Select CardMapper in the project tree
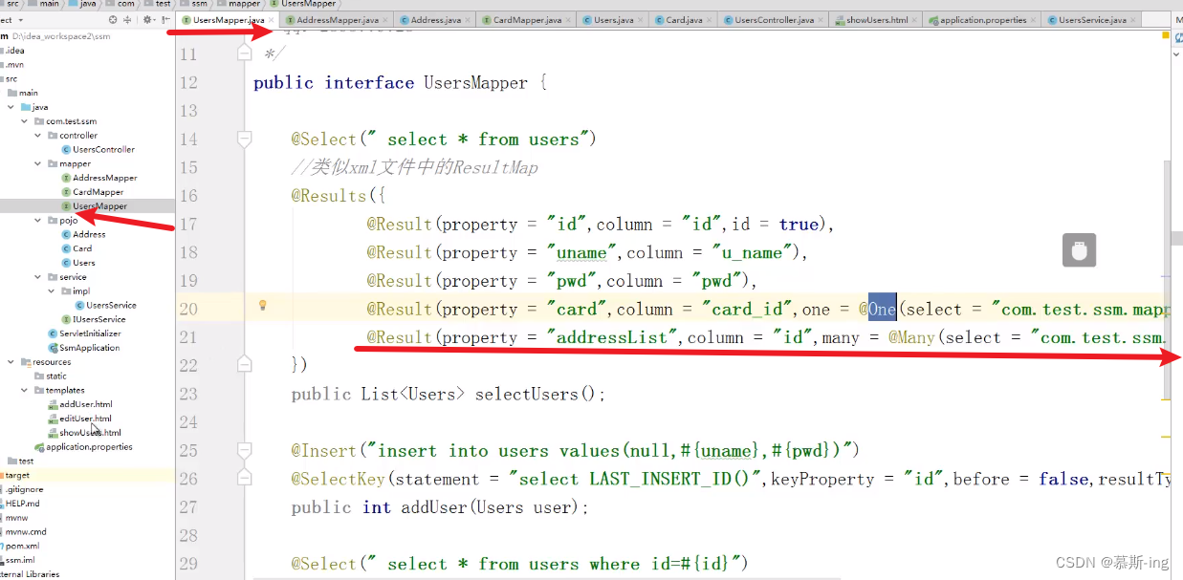1183x580 pixels. coord(98,192)
